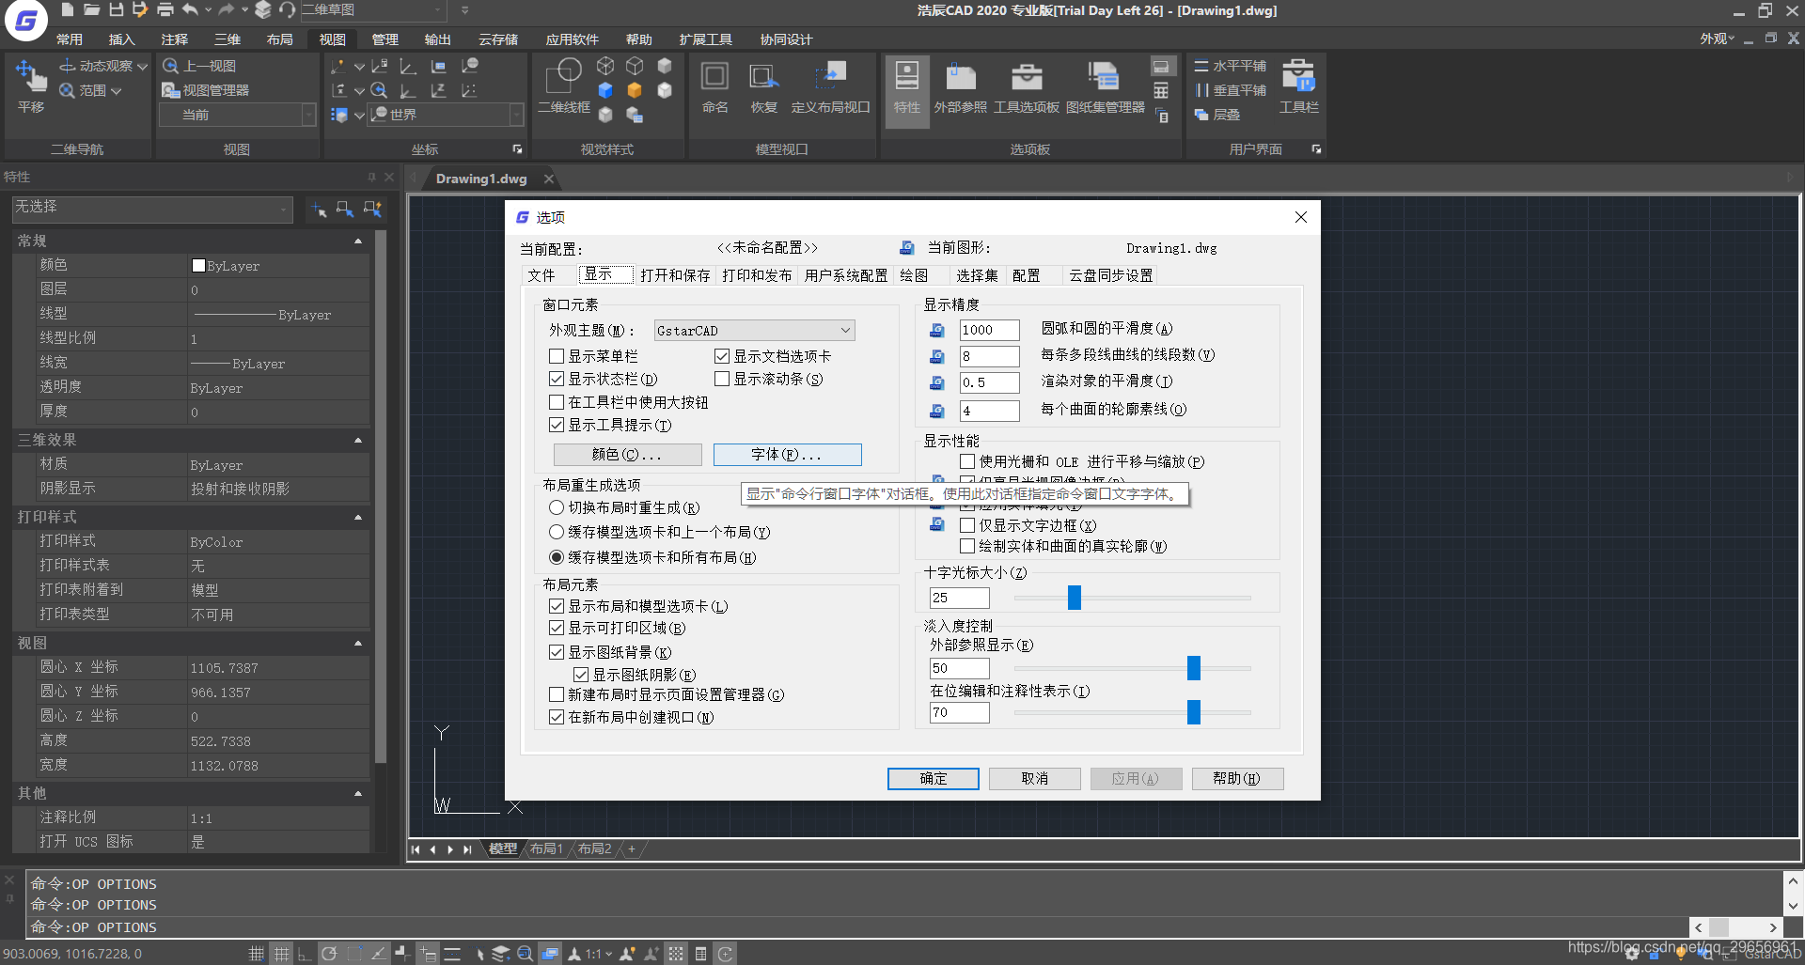
Task: Click icon beside 圆弧和圆的平滑度 field
Action: (937, 330)
